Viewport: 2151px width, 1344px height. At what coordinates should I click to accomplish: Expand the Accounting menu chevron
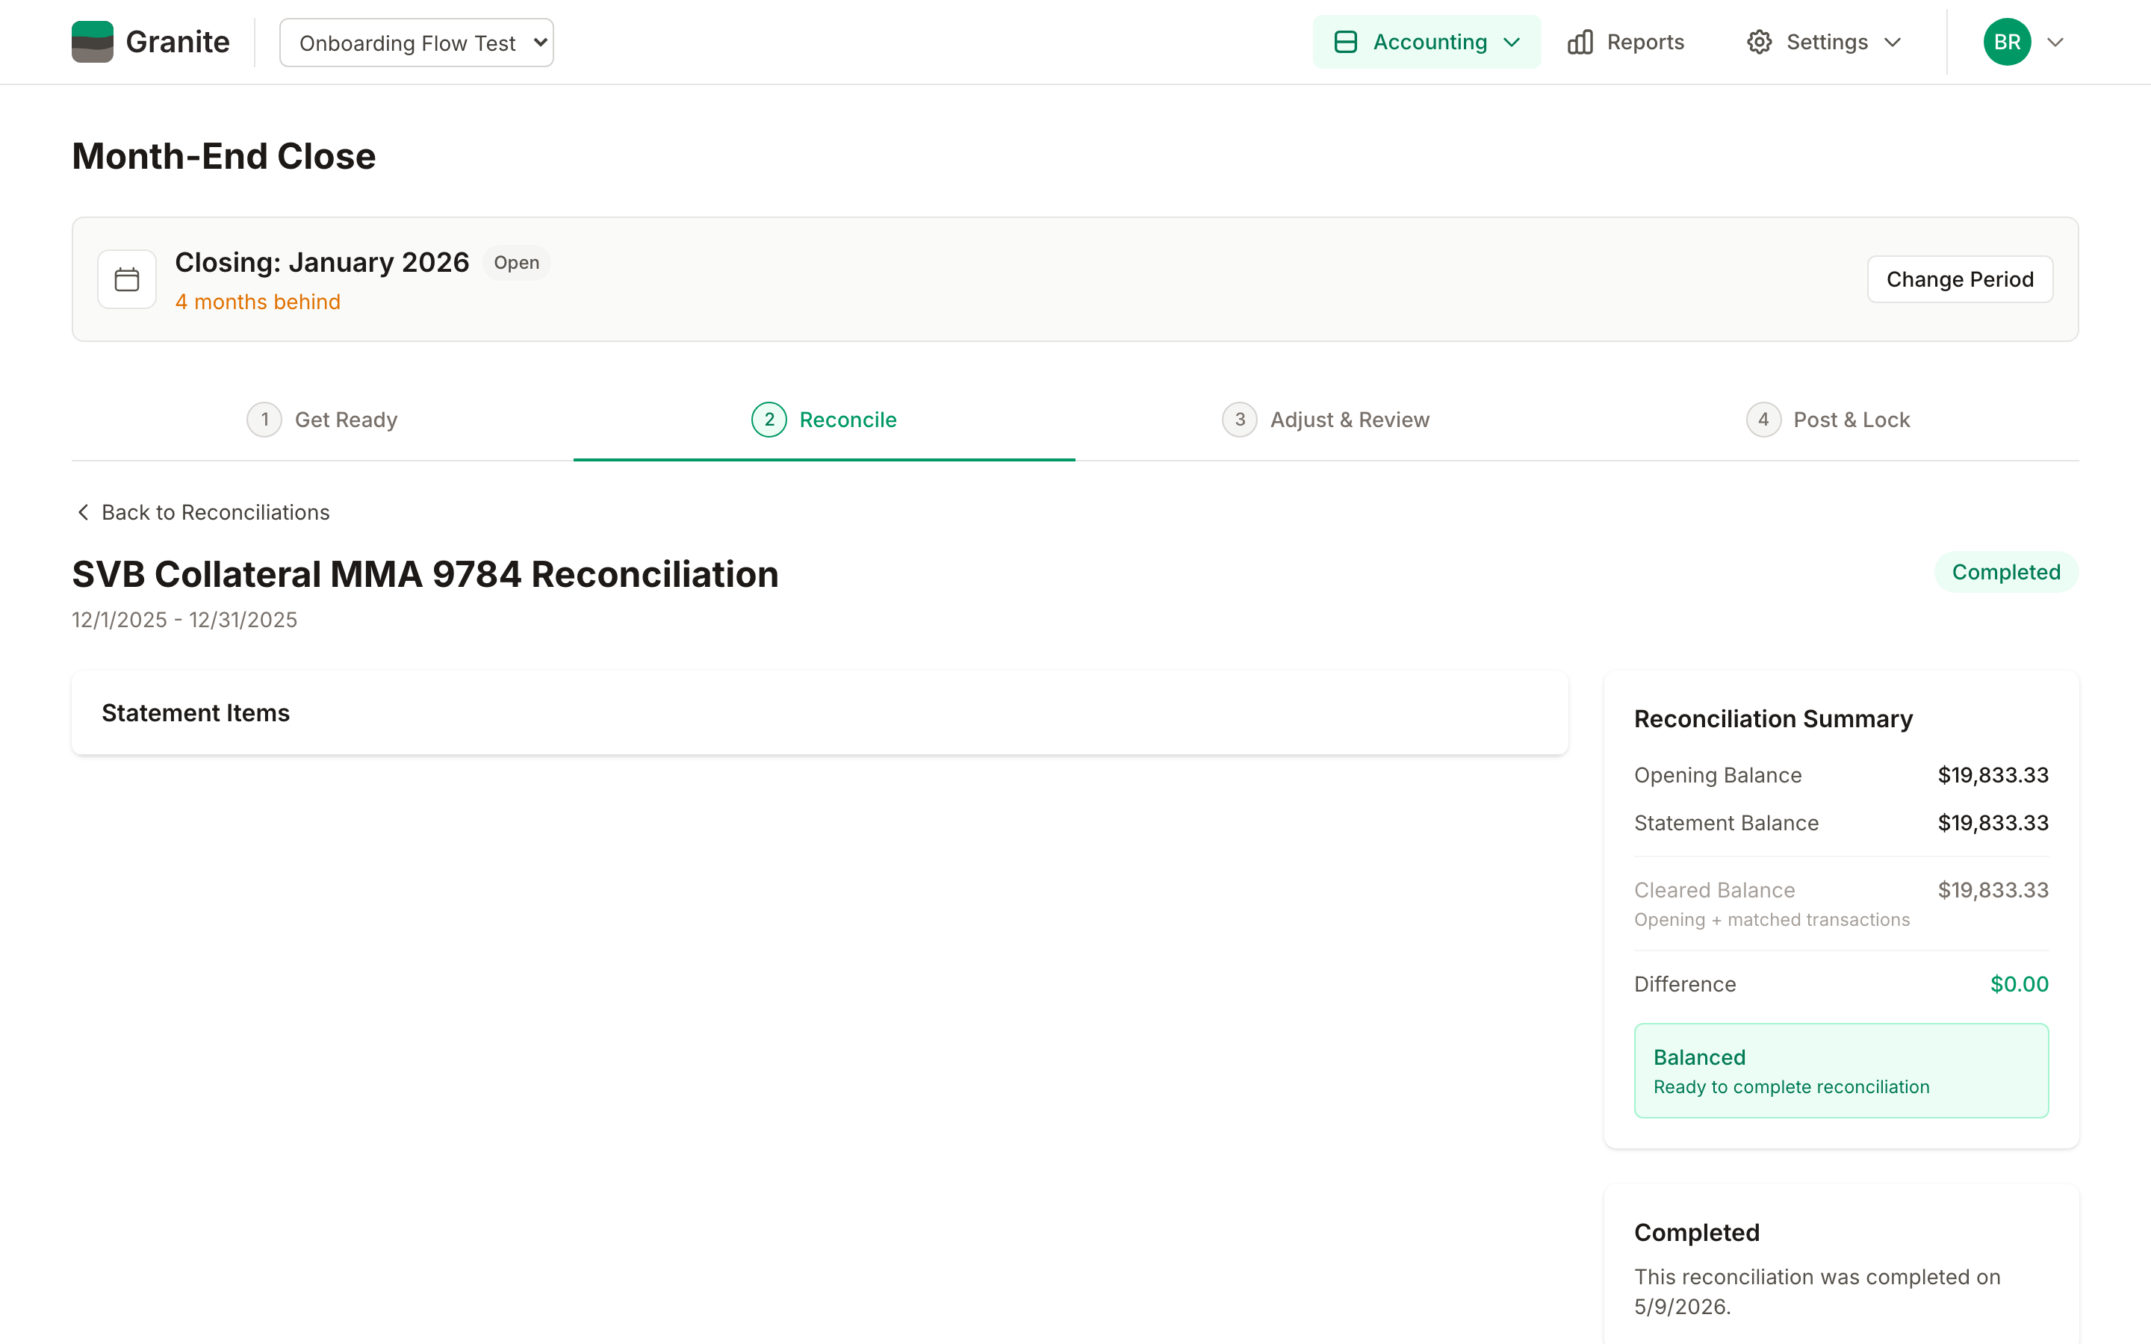click(1511, 42)
